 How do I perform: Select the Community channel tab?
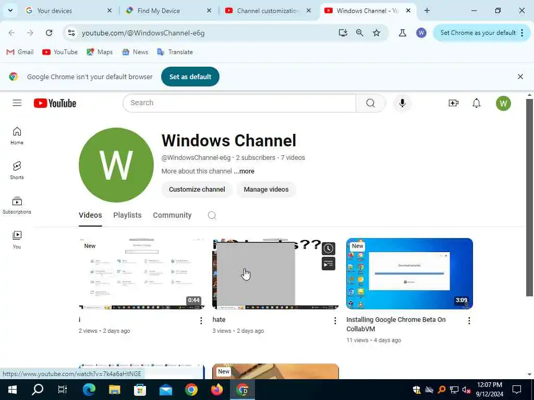(x=172, y=215)
